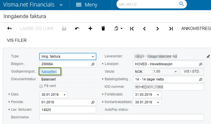Click the edit pencil next to Leverandør
The image size is (211, 124).
click(x=208, y=56)
